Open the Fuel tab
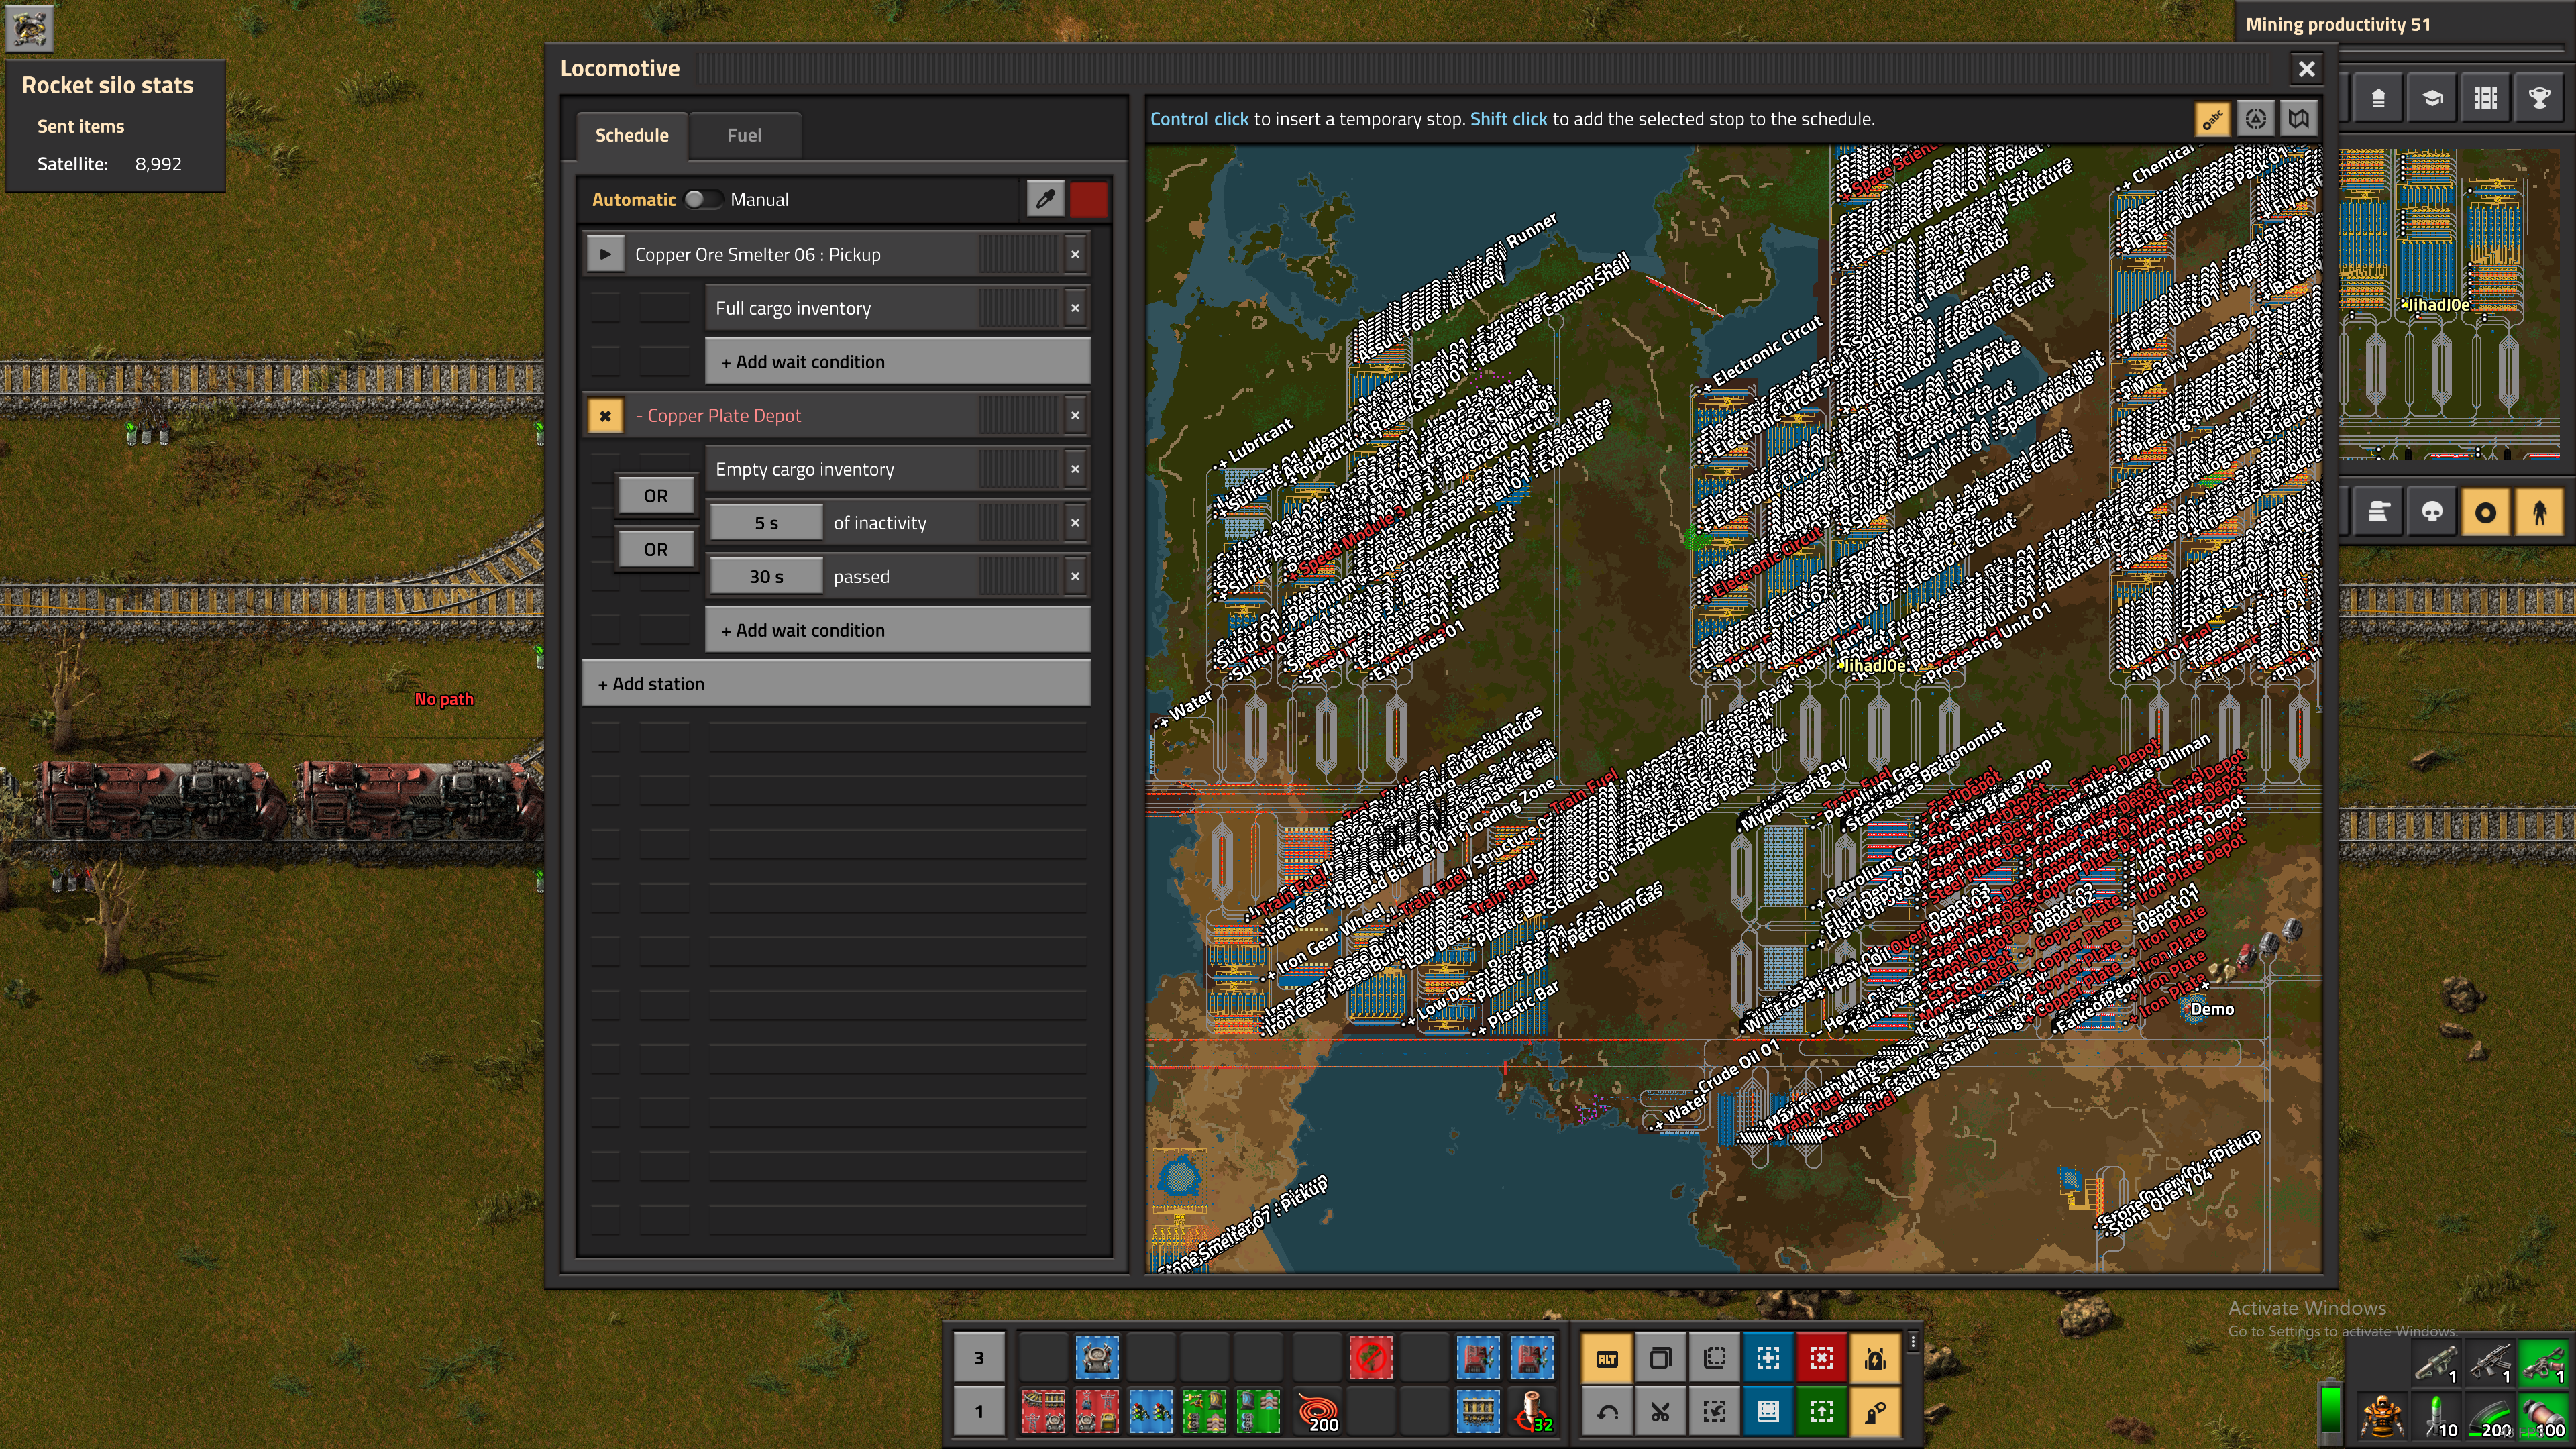2576x1449 pixels. click(744, 135)
